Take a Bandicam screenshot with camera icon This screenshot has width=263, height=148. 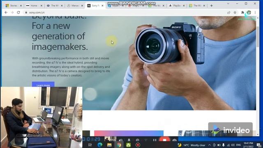click(x=174, y=140)
